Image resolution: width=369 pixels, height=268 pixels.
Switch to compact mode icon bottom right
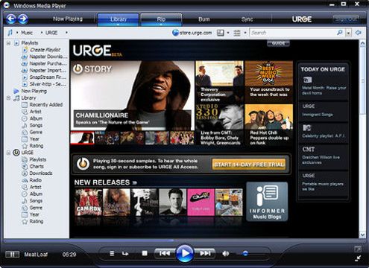358,258
